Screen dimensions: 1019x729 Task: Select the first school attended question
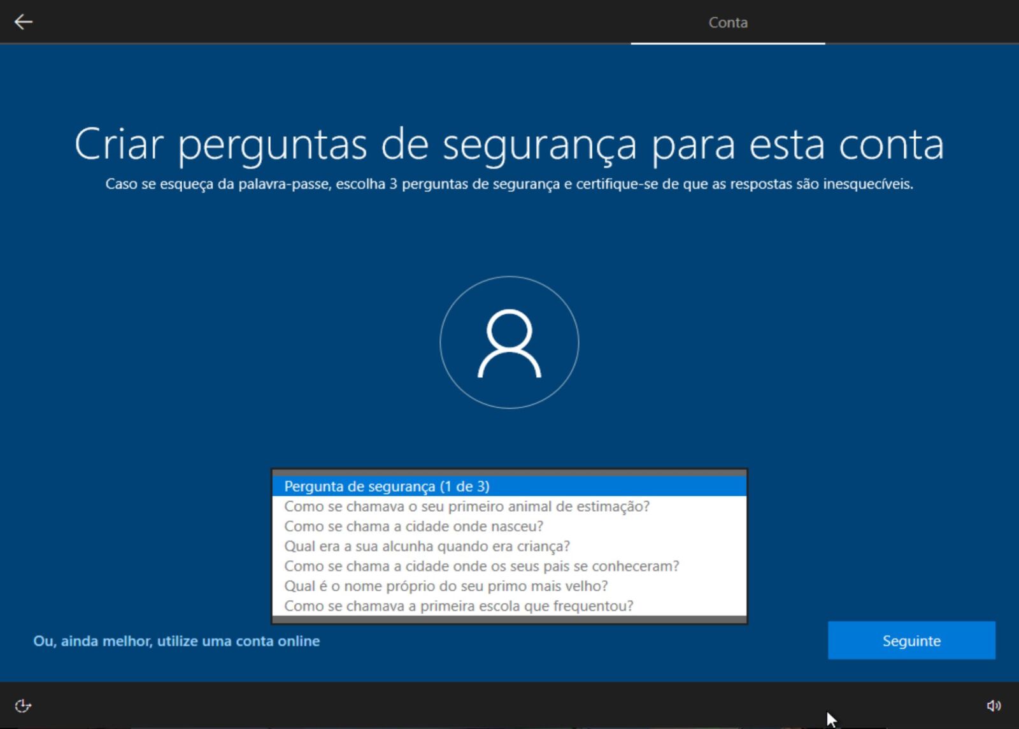[x=459, y=605]
